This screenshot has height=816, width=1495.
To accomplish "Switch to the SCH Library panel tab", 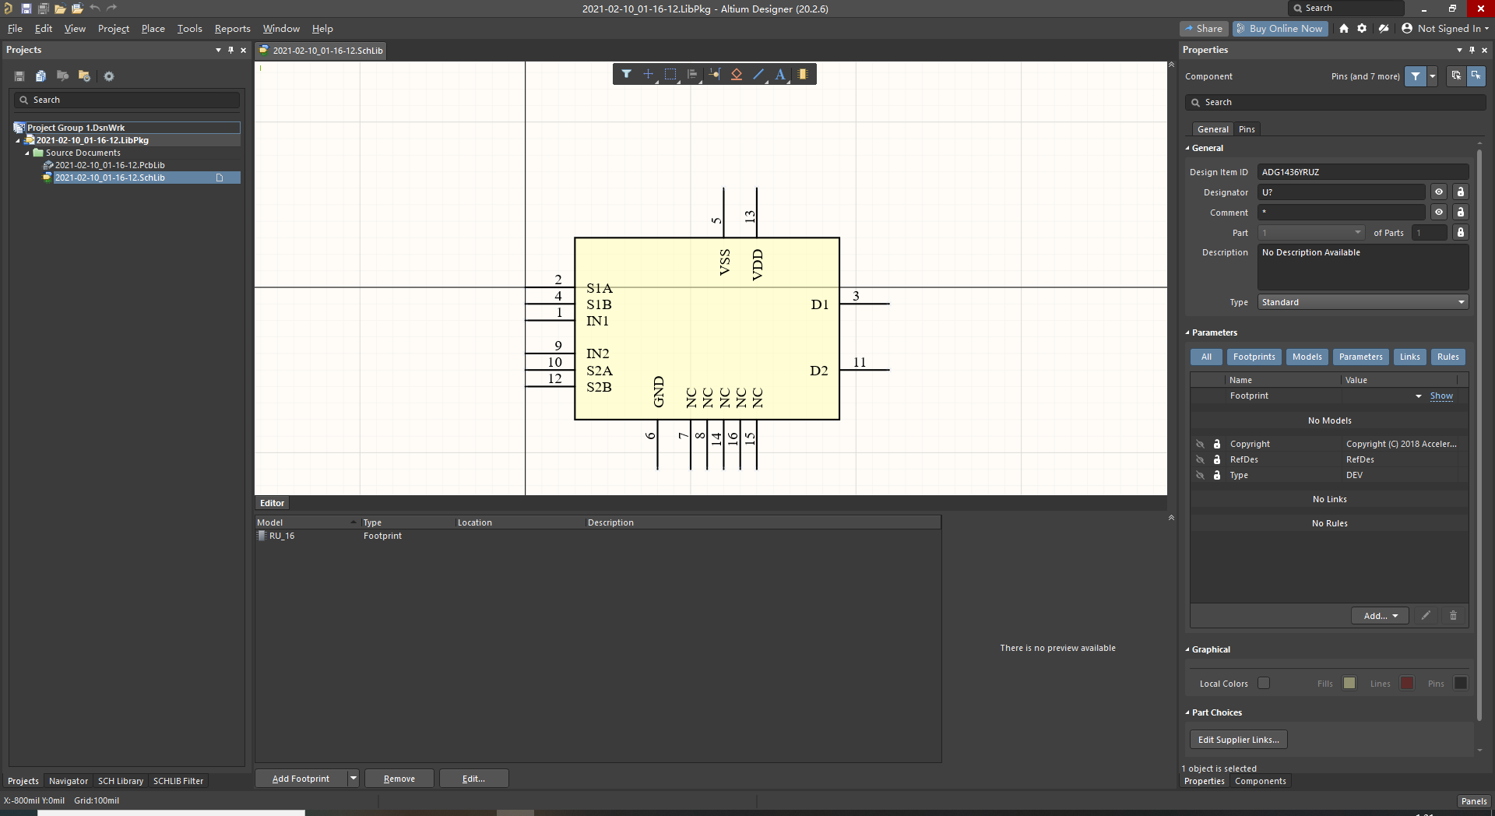I will pyautogui.click(x=121, y=781).
